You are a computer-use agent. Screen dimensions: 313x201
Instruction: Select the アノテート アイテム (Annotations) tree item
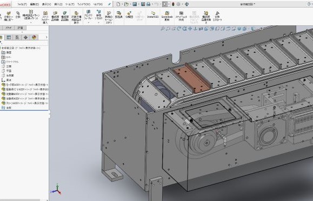tap(10, 61)
